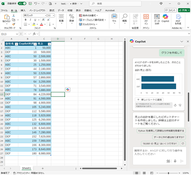Open the 会社名 column filter dropdown
Image resolution: width=191 pixels, height=175 pixels.
(x=16, y=44)
